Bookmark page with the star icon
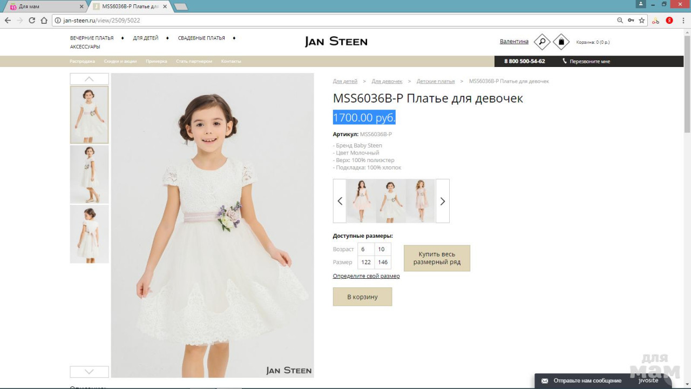 [642, 21]
